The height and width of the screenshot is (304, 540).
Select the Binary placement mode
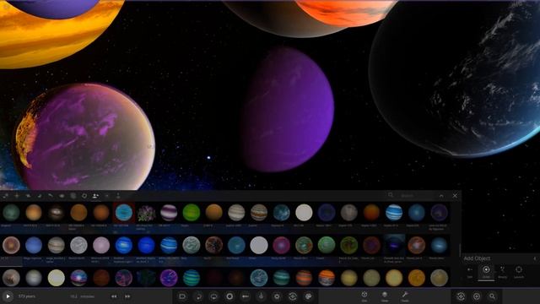pos(503,272)
